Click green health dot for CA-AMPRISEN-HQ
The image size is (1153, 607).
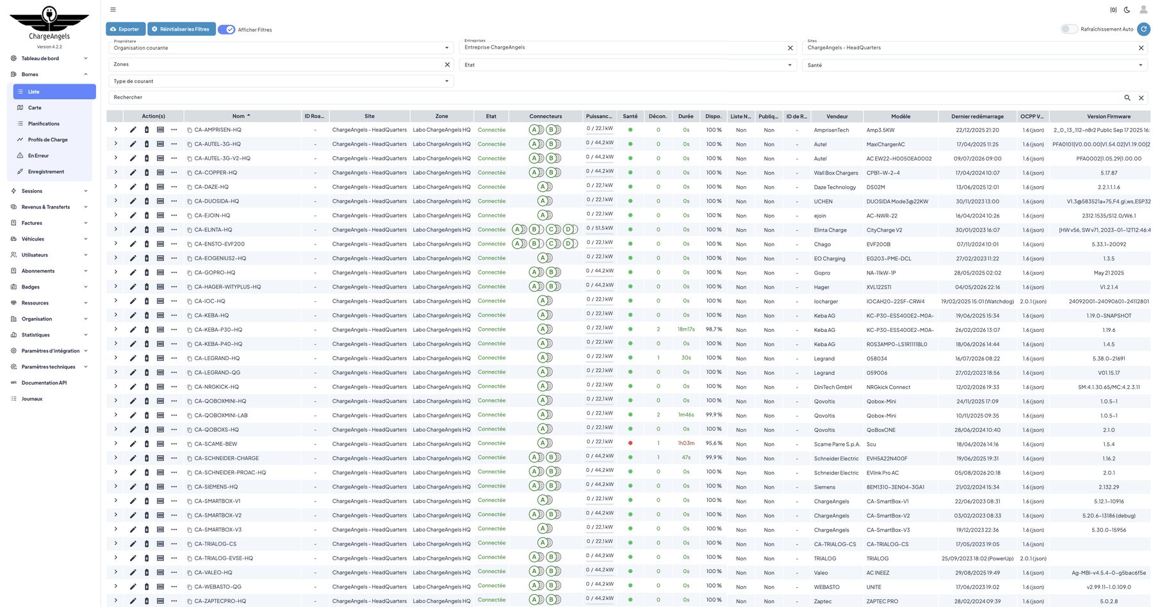click(630, 130)
